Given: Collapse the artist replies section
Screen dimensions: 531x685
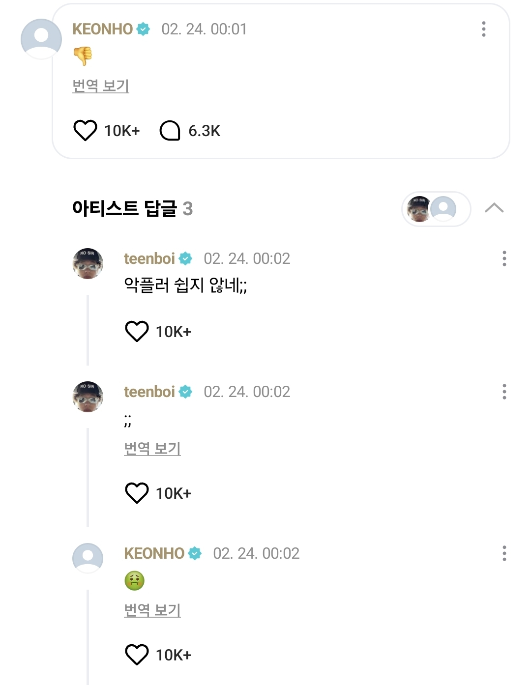Looking at the screenshot, I should (494, 208).
